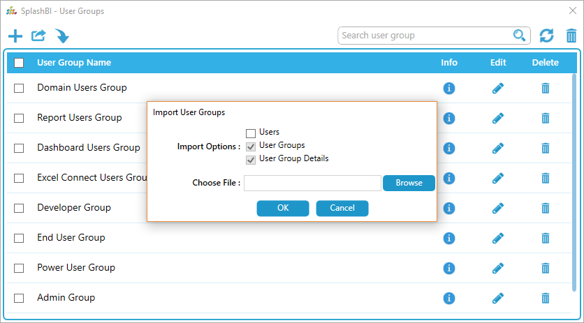This screenshot has width=584, height=323.
Task: Cancel the Import User Groups dialog
Action: (x=342, y=208)
